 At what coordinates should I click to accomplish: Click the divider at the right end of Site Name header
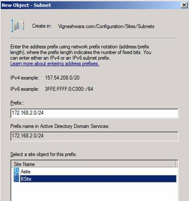(x=176, y=164)
